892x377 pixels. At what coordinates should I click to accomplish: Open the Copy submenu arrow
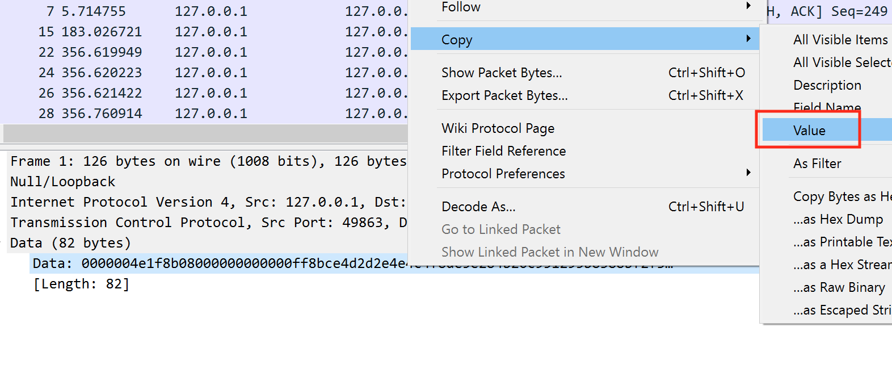pos(748,39)
